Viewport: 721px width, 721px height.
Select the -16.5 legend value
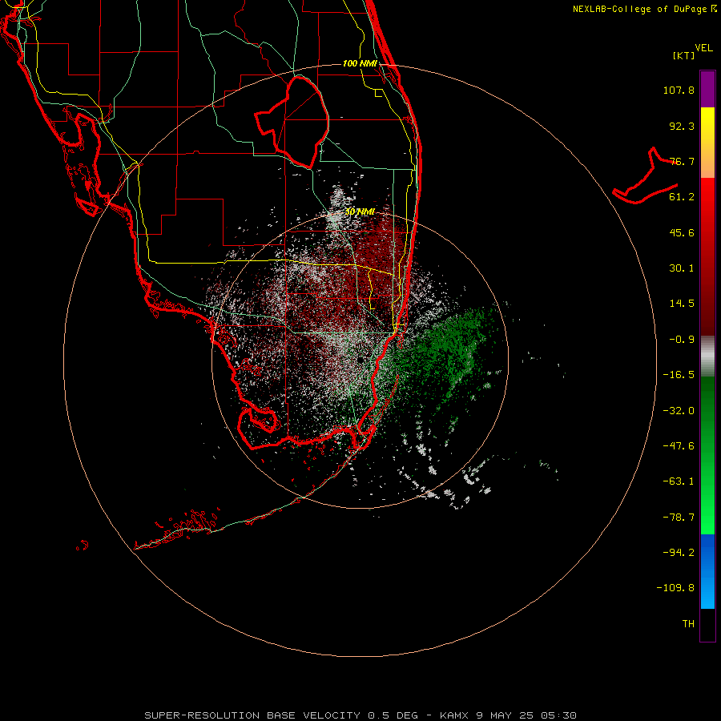click(x=679, y=375)
